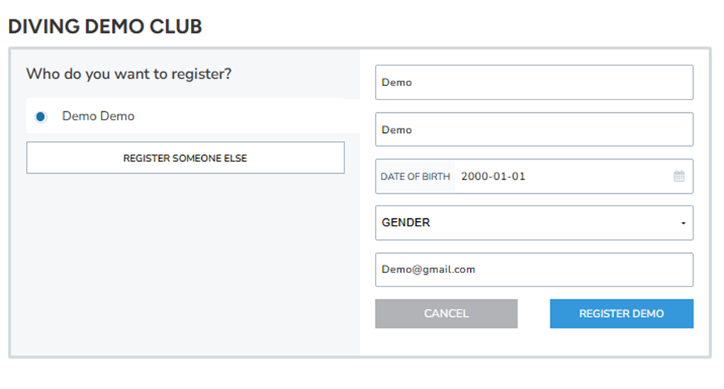
Task: Focus the Demo@gmail.com email field
Action: pyautogui.click(x=534, y=269)
